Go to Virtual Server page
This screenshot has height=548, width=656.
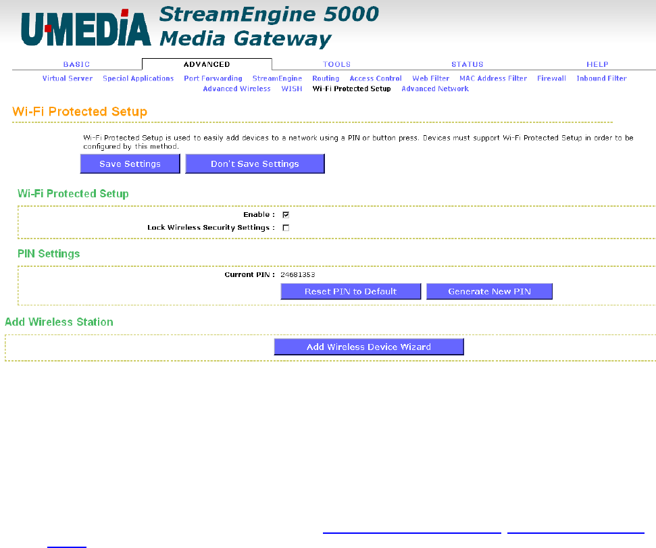68,78
